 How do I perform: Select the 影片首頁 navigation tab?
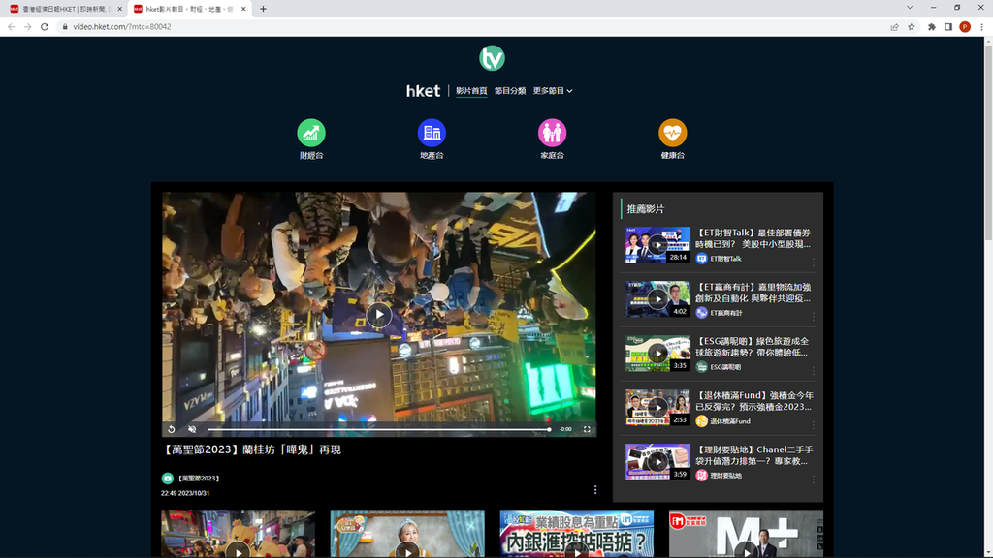(471, 91)
